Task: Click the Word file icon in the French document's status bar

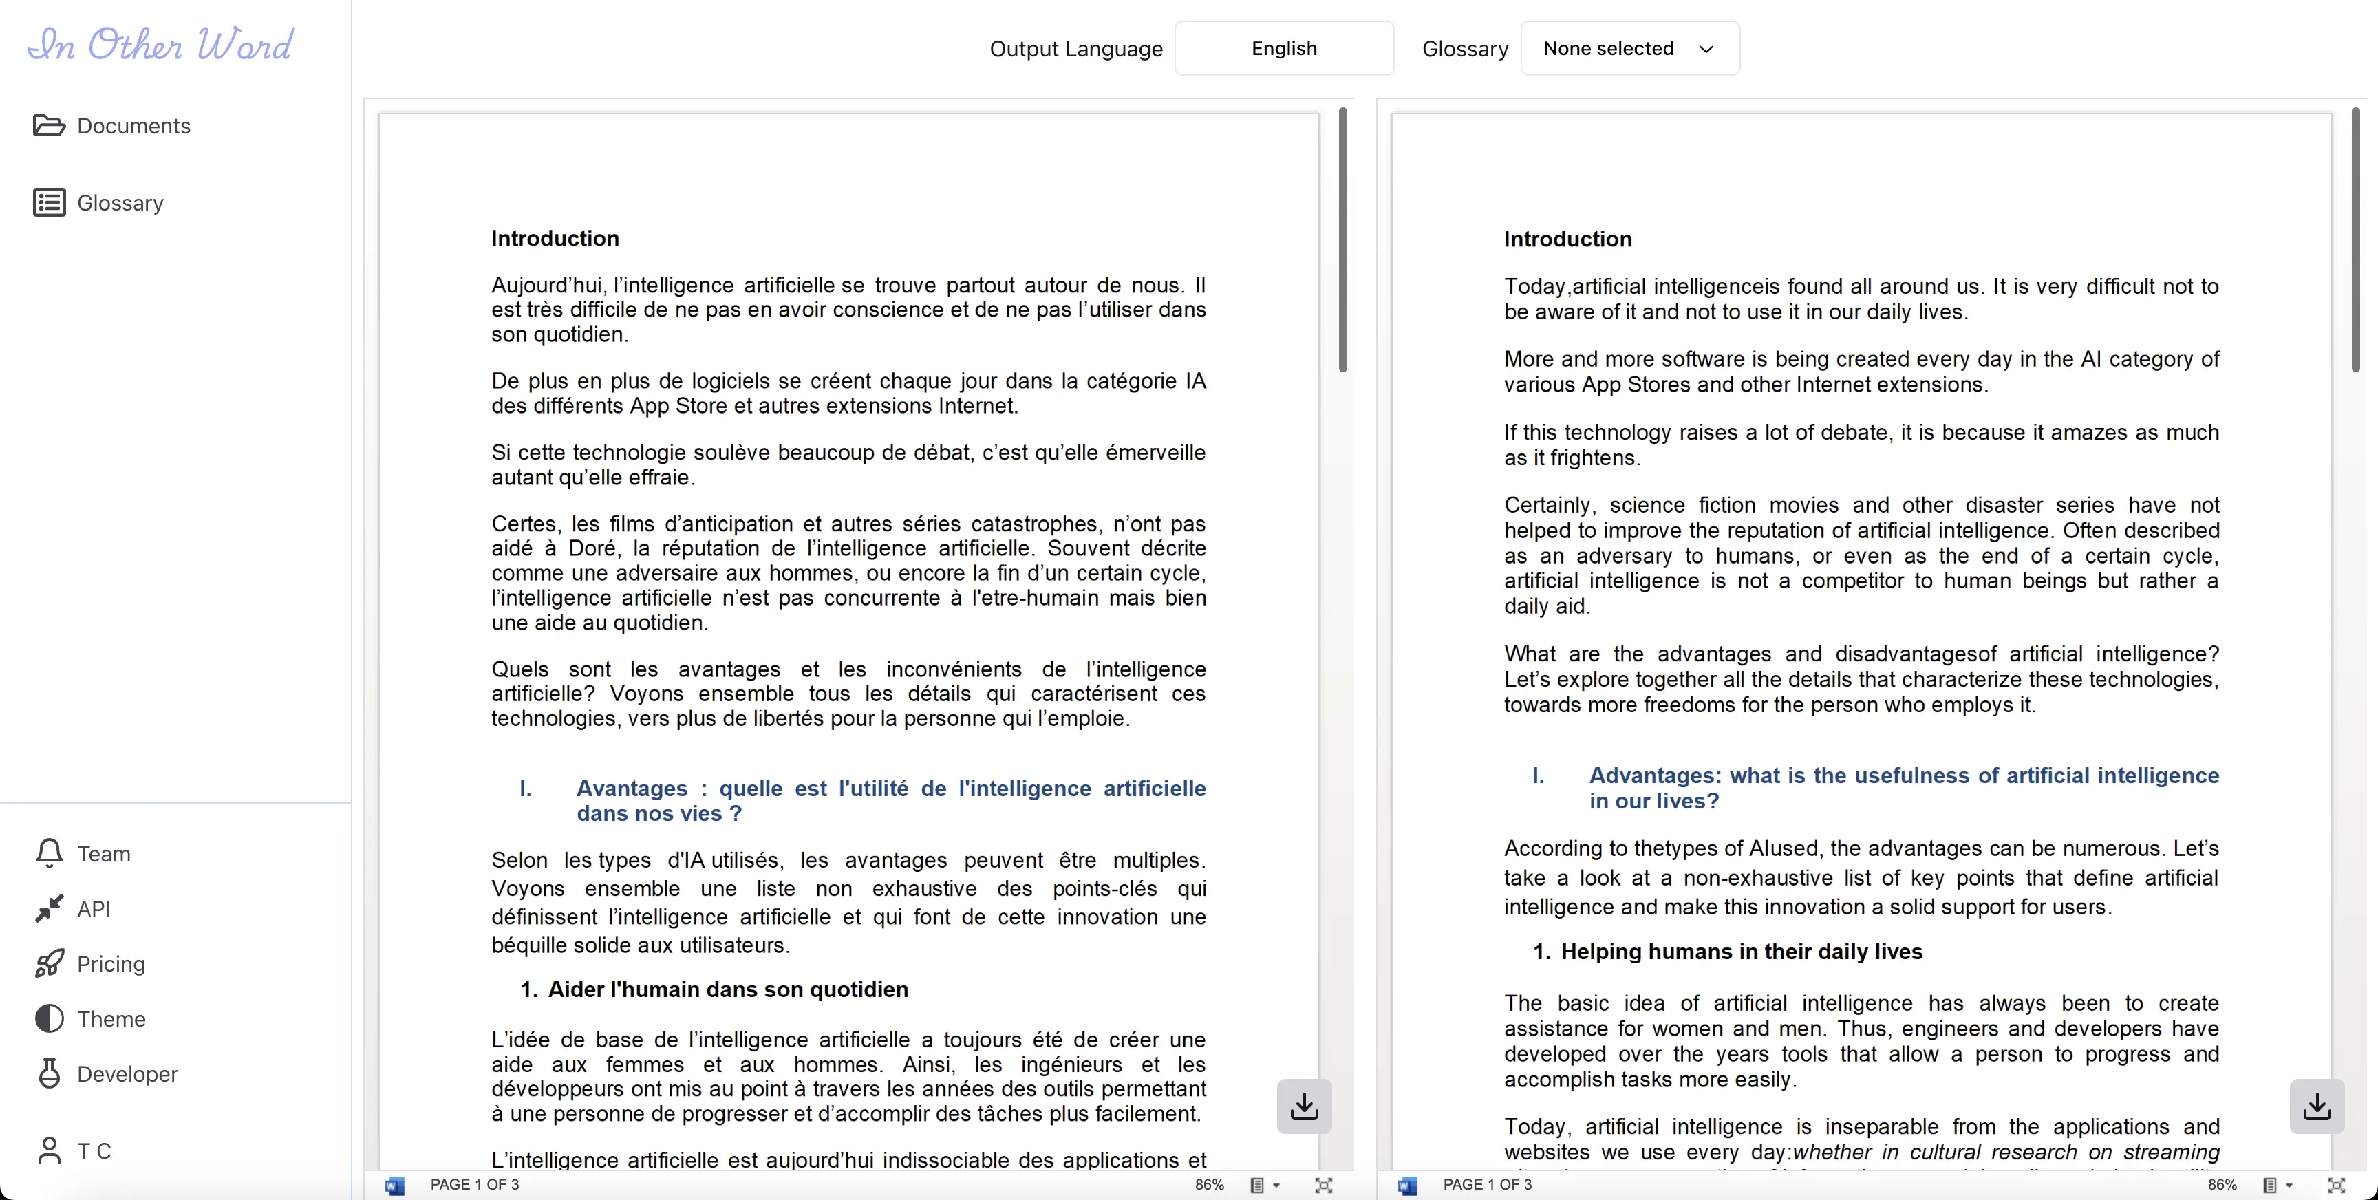Action: click(395, 1186)
